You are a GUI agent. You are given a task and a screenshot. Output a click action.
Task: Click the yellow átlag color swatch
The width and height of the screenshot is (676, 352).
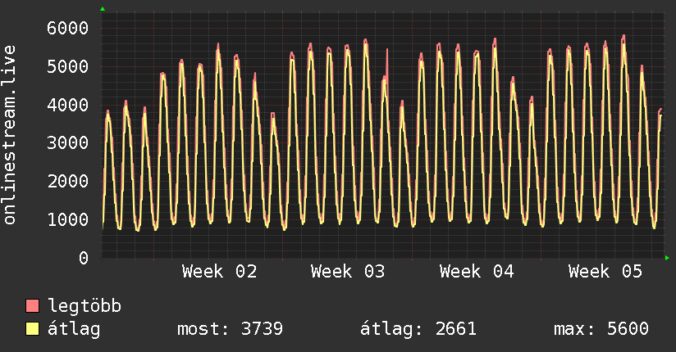pyautogui.click(x=33, y=330)
